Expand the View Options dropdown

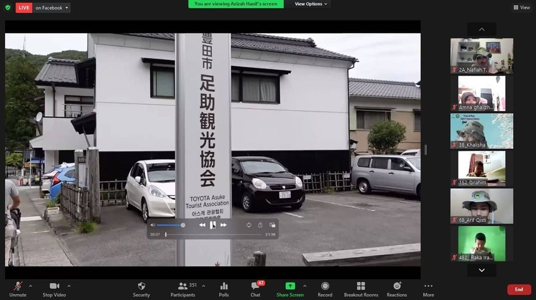coord(311,4)
